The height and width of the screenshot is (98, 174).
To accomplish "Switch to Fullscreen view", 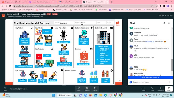I will click(87, 89).
